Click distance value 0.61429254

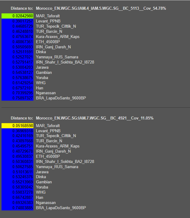click(17, 83)
